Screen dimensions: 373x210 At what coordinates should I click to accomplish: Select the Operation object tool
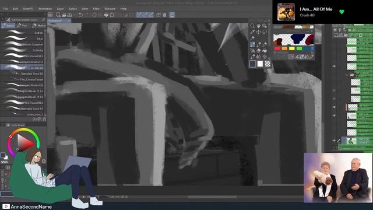pyautogui.click(x=265, y=26)
